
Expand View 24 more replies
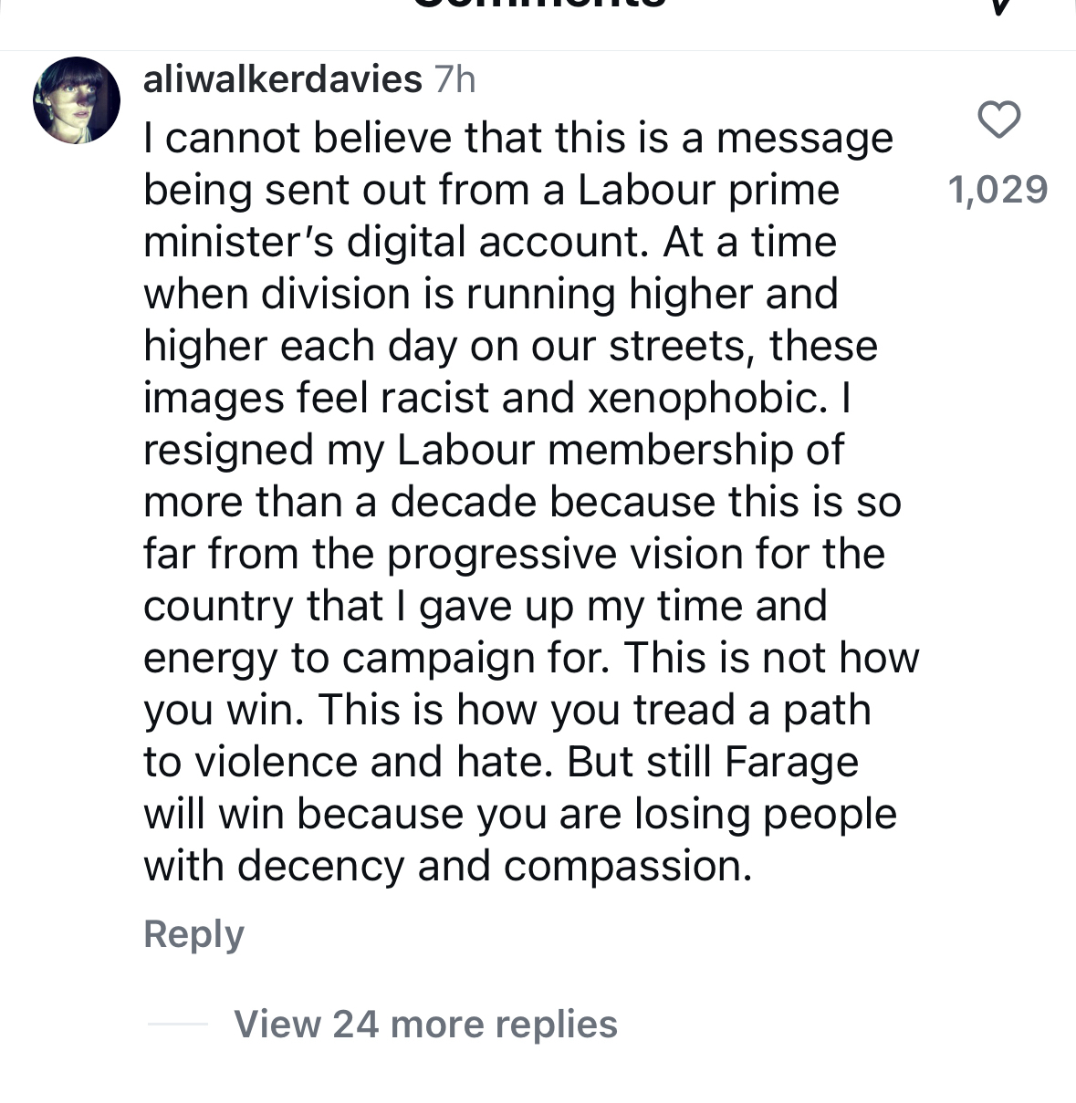click(x=425, y=1024)
